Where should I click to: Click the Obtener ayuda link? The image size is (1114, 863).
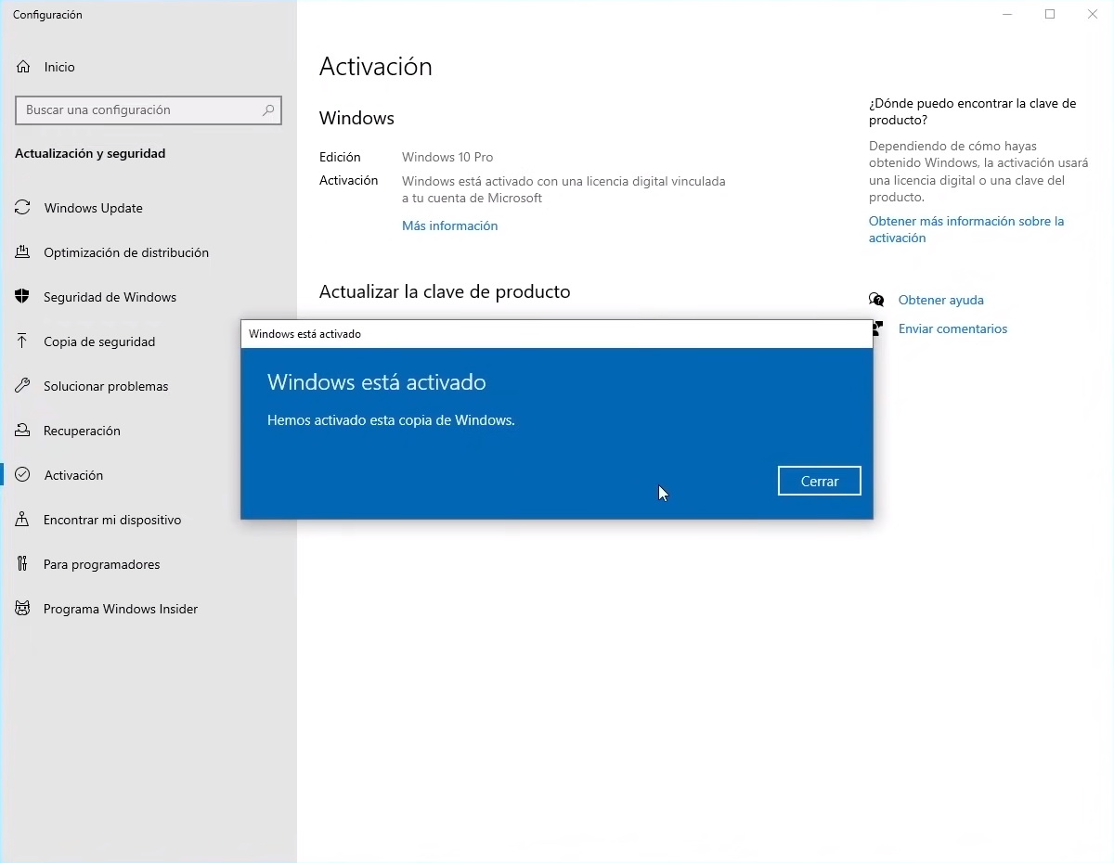(x=941, y=300)
